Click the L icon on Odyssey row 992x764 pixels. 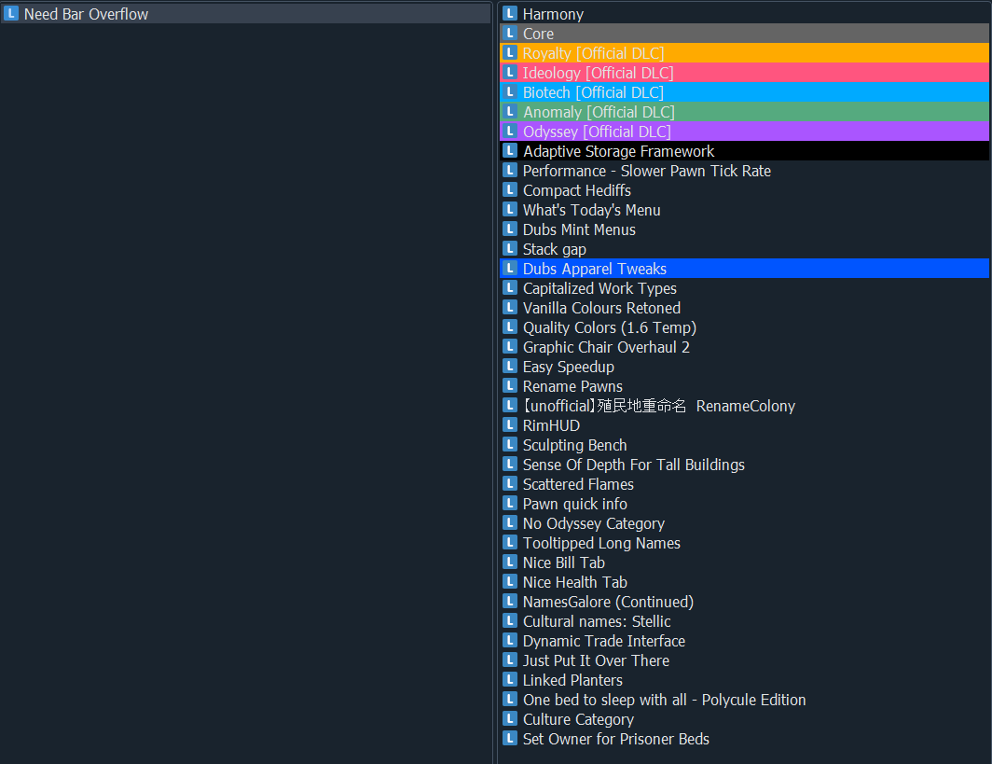click(510, 131)
